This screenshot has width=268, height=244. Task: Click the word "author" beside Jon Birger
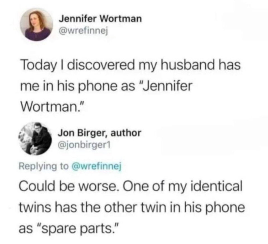point(126,133)
